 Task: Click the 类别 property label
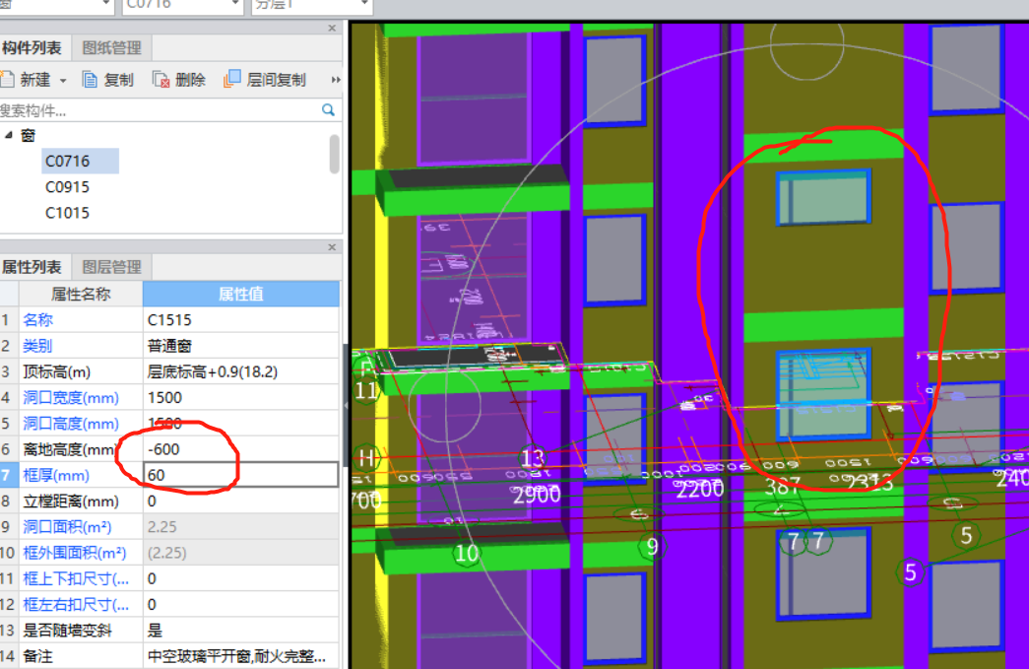(37, 346)
